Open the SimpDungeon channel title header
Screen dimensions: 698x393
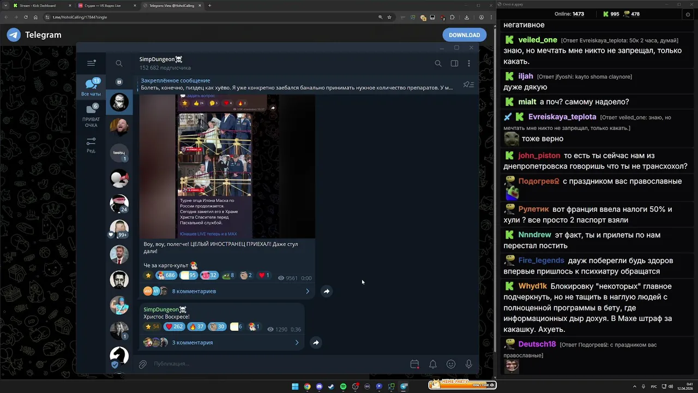(x=161, y=59)
